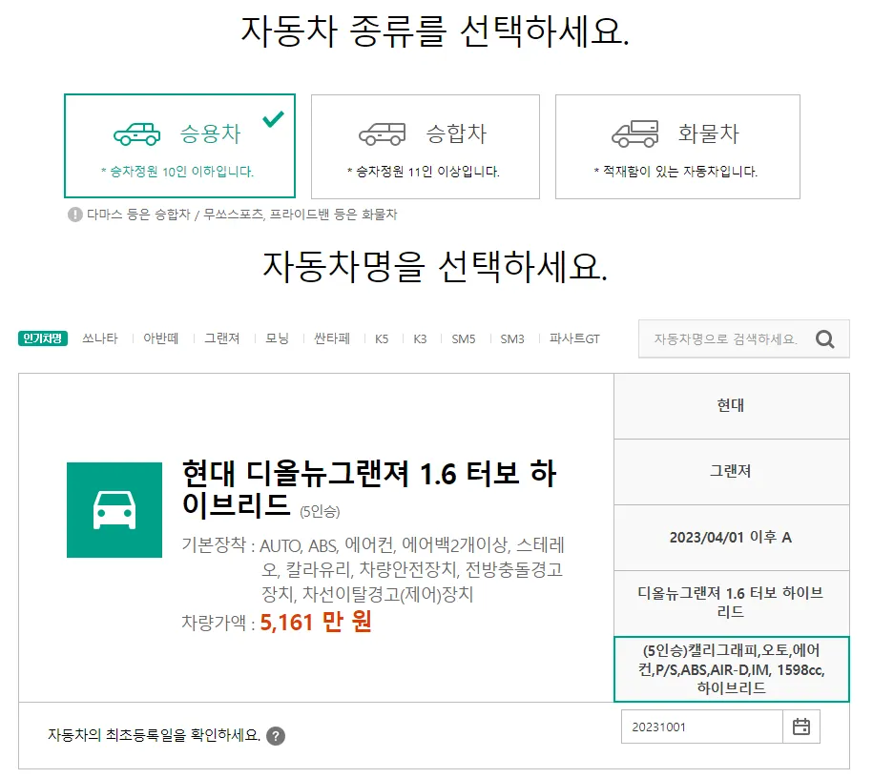Viewport: 873px width, 778px height.
Task: Click the magnifier icon to search car names
Action: pyautogui.click(x=824, y=338)
